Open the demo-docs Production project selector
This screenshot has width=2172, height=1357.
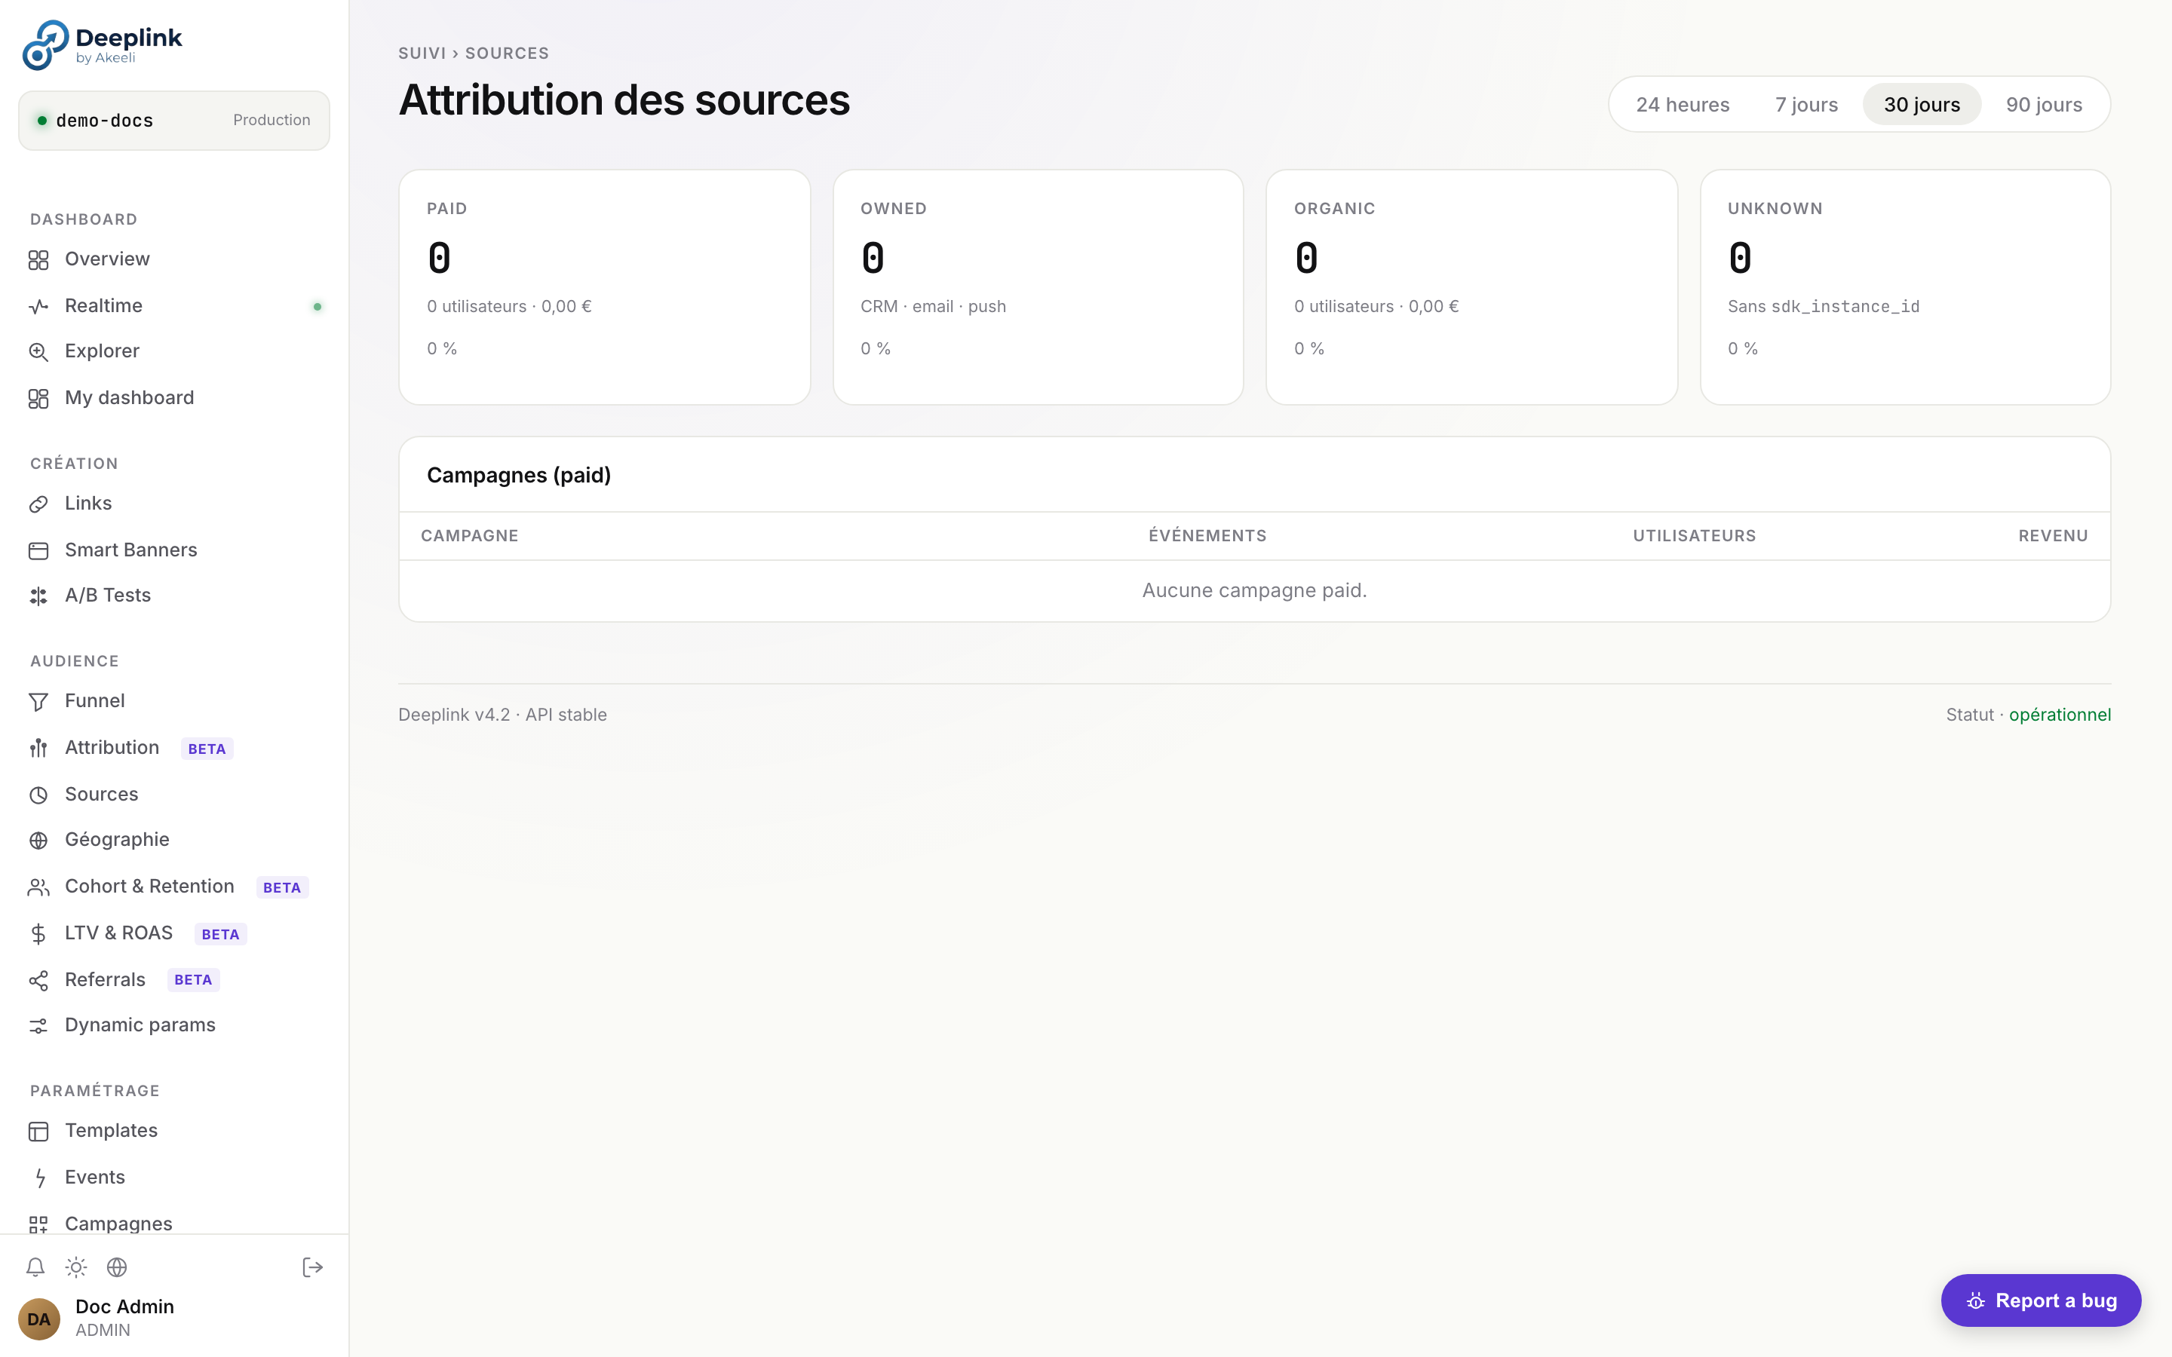click(174, 121)
